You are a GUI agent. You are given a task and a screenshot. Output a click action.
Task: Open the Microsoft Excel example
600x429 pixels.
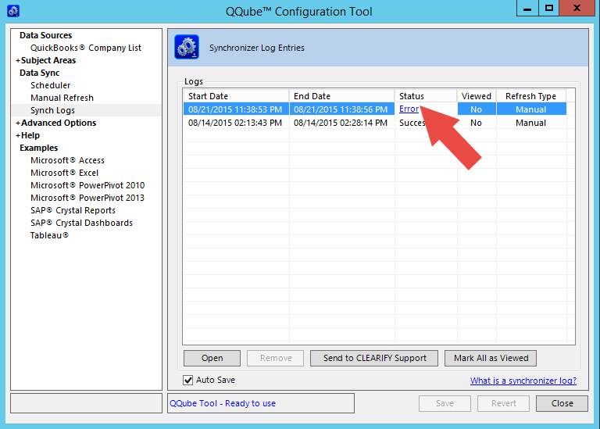point(64,173)
